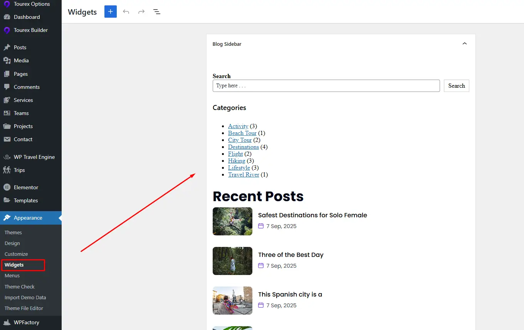The image size is (524, 330).
Task: Click the Safest Destinations post thumbnail
Action: click(x=232, y=221)
